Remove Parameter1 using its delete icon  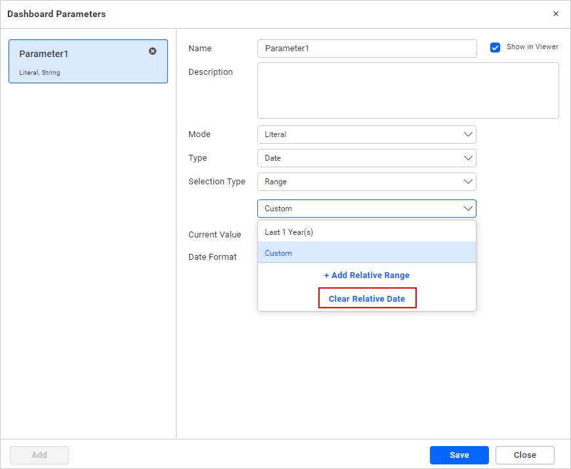pos(152,51)
